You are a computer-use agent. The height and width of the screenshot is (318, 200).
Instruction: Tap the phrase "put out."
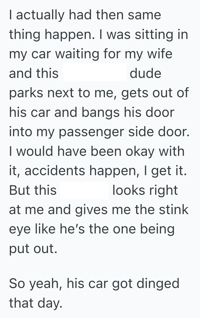coord(32,249)
